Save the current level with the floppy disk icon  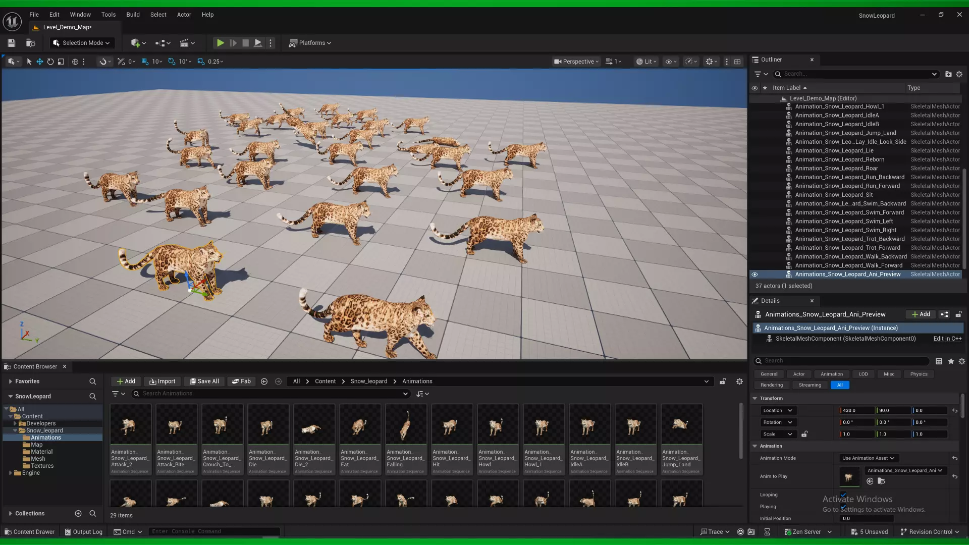click(x=11, y=43)
